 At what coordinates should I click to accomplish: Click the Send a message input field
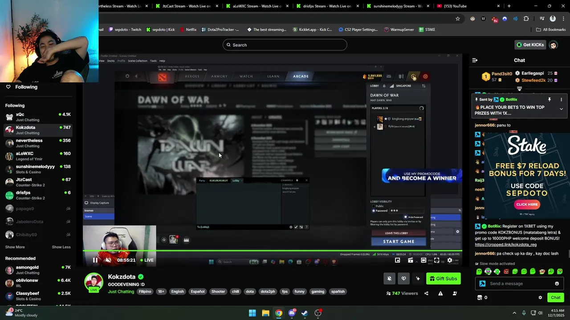point(519,284)
